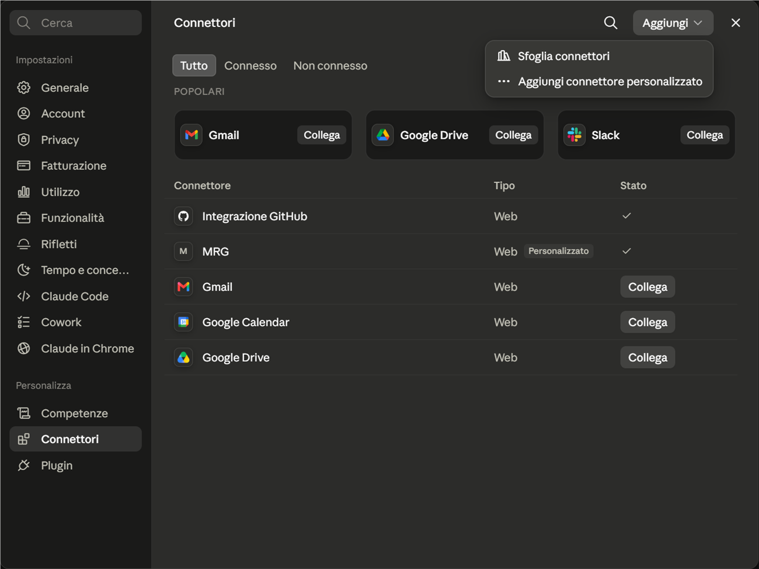Click the Fatturazione card icon
The height and width of the screenshot is (569, 759).
click(24, 166)
